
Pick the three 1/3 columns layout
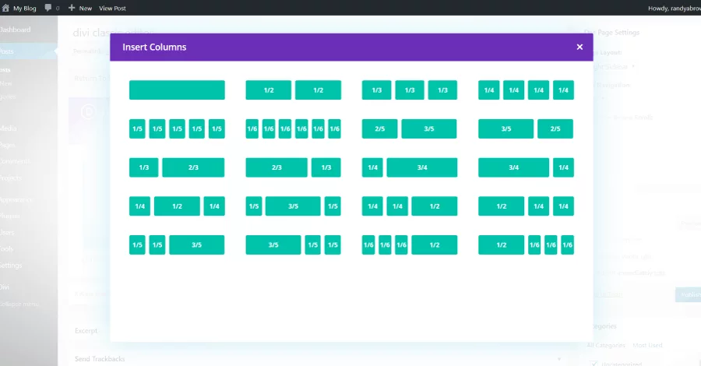coord(410,90)
